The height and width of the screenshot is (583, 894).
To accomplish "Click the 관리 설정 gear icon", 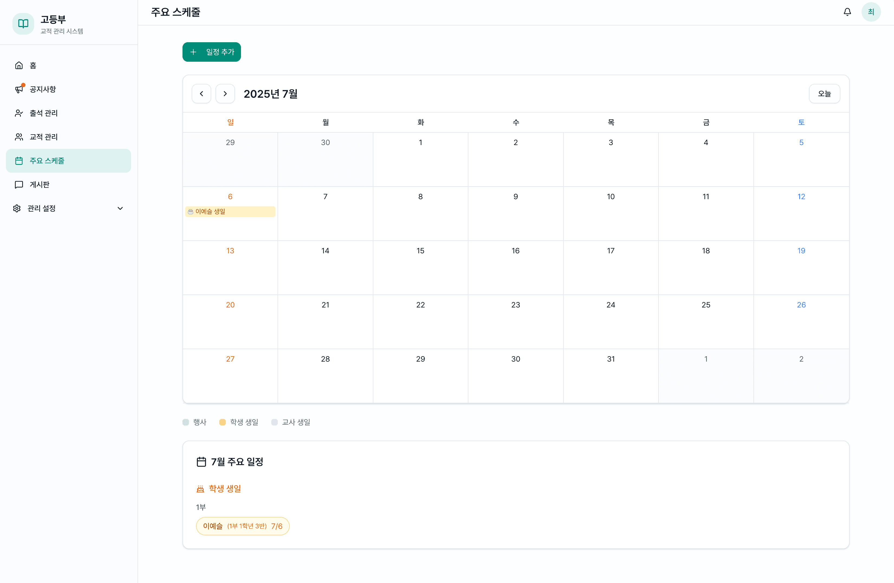I will point(17,208).
